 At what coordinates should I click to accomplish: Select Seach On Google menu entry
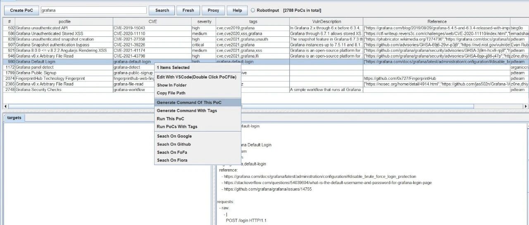pos(198,136)
